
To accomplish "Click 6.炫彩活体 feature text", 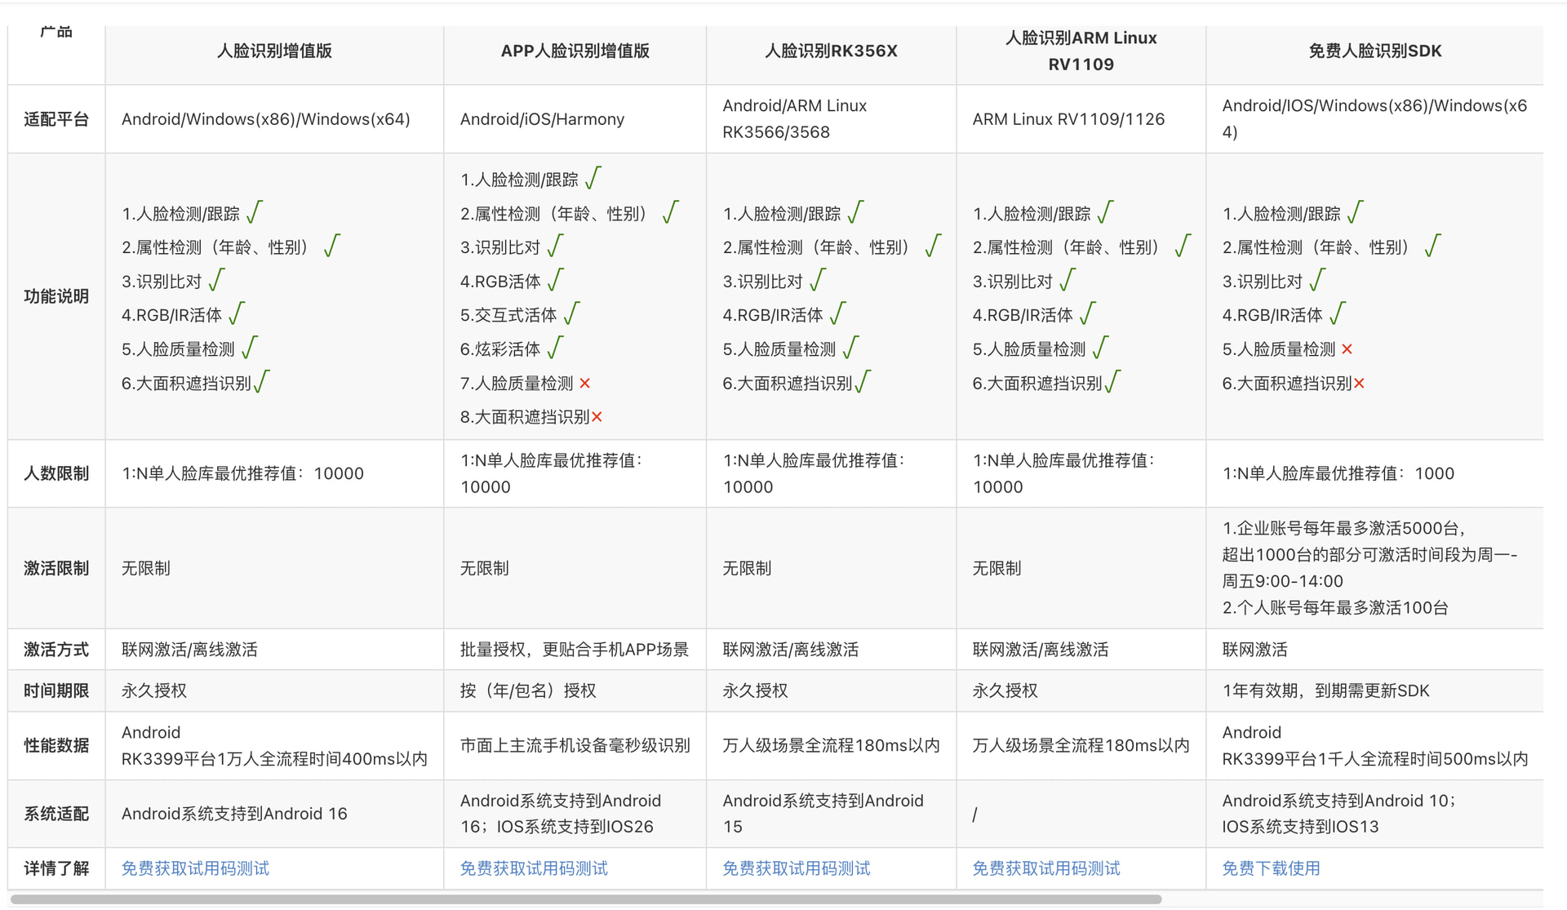I will [x=500, y=349].
